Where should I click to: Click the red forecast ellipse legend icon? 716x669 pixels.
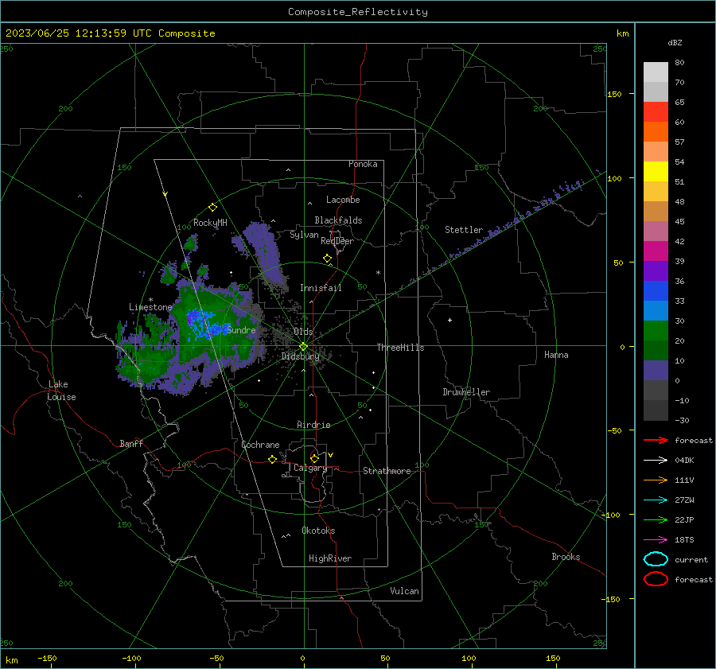click(x=656, y=579)
